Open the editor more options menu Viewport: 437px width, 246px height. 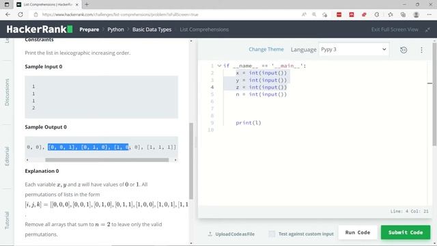pyautogui.click(x=421, y=50)
